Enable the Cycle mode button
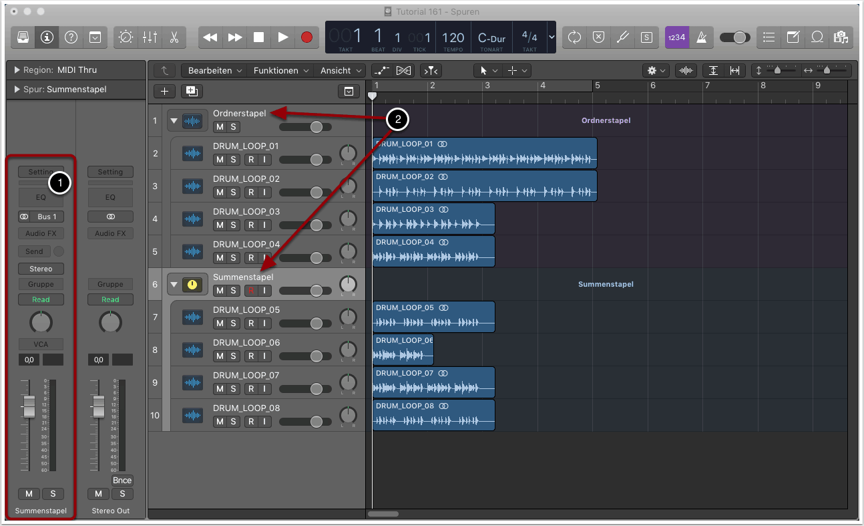This screenshot has width=864, height=526. coord(574,37)
